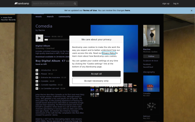Open Sculpture de boue link
This screenshot has width=195, height=122.
pos(150,61)
